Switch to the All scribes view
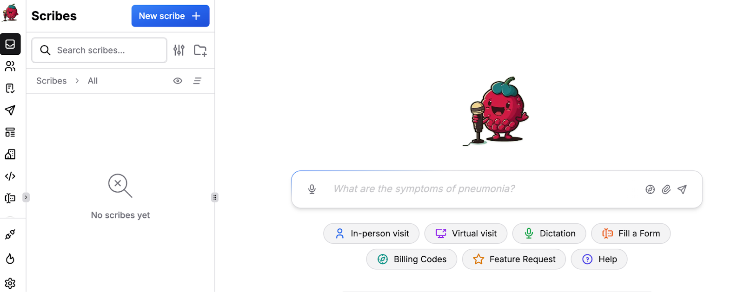 92,81
